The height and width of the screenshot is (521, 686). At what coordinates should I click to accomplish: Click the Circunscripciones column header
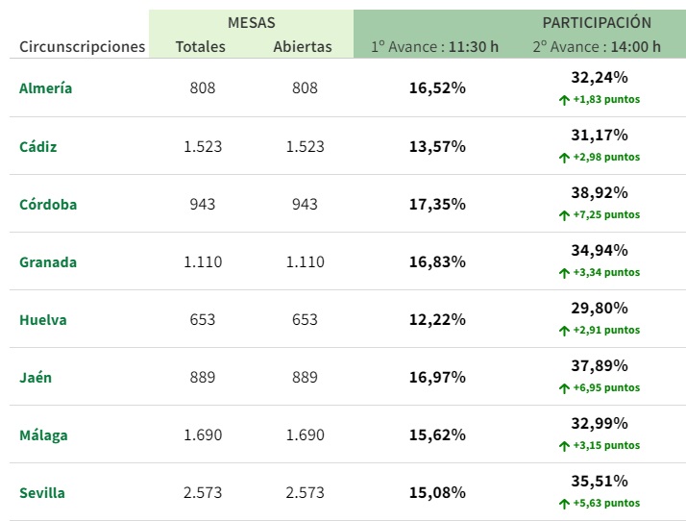(x=82, y=46)
